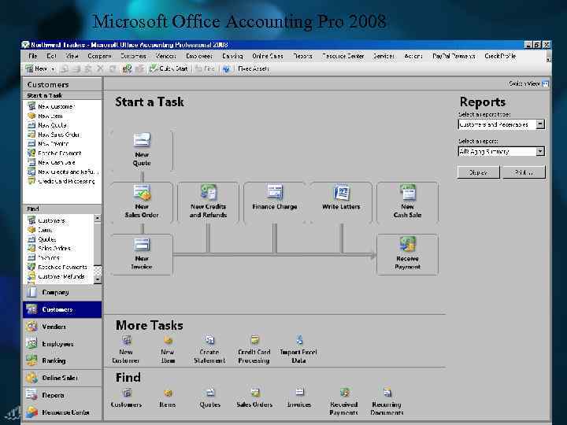Click New Item in sidebar task list
Image resolution: width=567 pixels, height=425 pixels.
click(45, 116)
